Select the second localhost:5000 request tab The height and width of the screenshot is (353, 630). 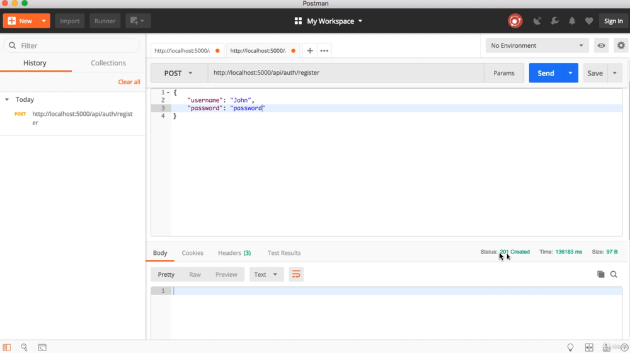pos(263,50)
